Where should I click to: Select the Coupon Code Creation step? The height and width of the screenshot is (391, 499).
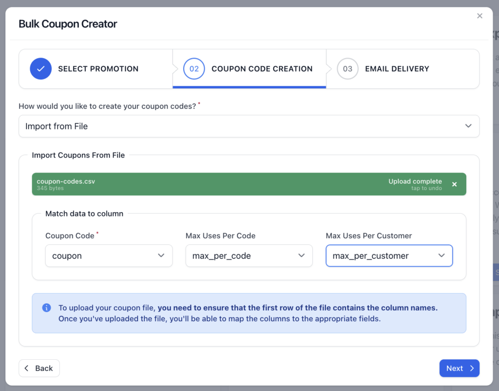pyautogui.click(x=262, y=69)
